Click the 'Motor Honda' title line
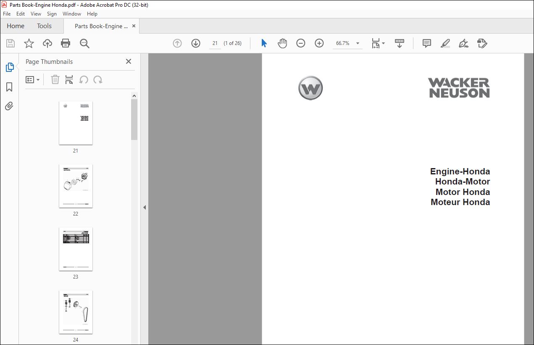Image resolution: width=534 pixels, height=345 pixels. point(463,192)
